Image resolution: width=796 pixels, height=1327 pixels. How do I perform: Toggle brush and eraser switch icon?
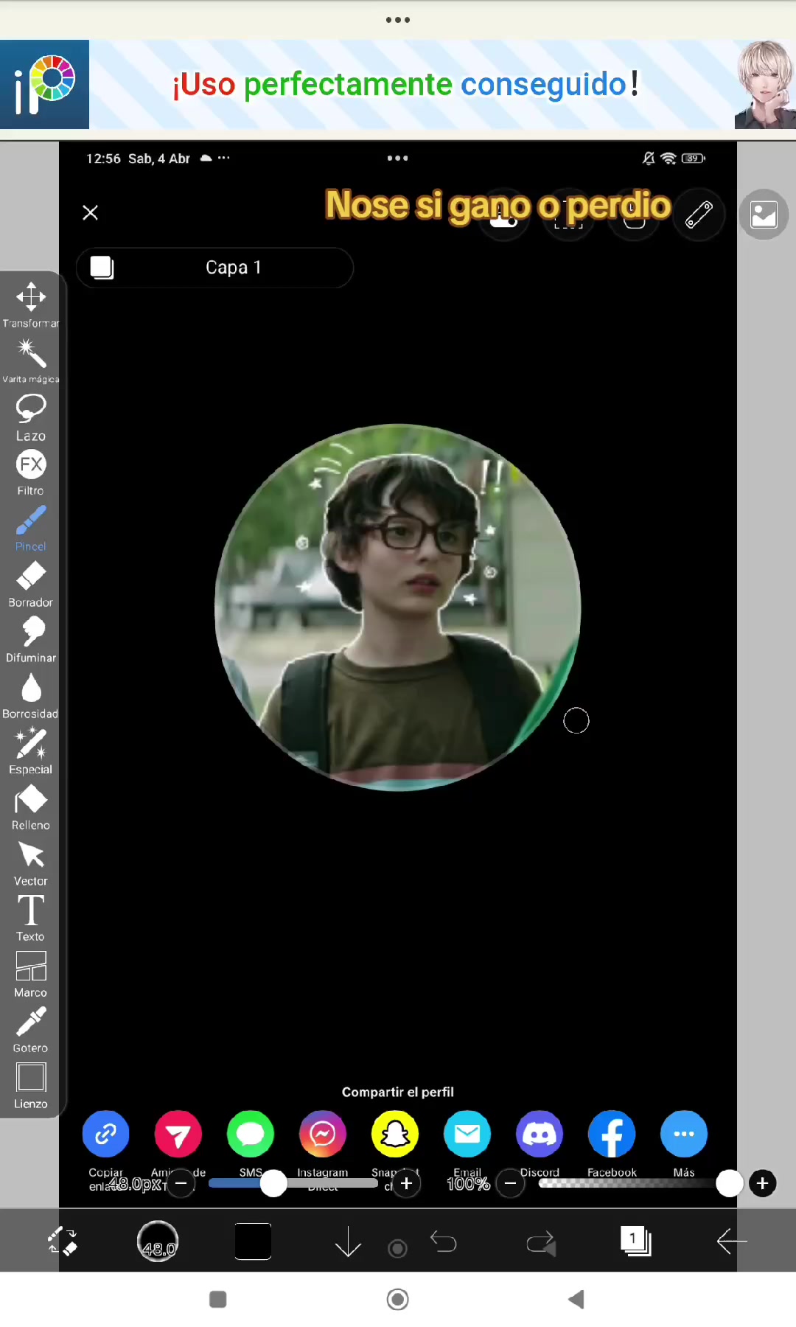click(63, 1241)
